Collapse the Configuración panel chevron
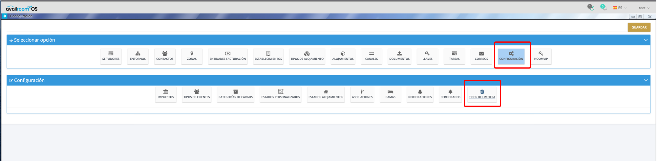 (646, 80)
